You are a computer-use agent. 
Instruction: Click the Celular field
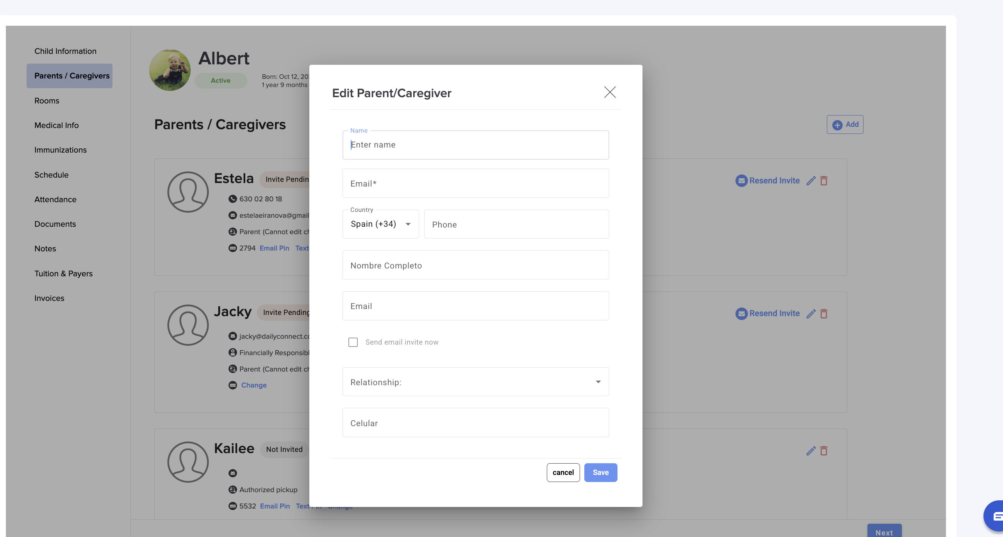click(x=476, y=423)
